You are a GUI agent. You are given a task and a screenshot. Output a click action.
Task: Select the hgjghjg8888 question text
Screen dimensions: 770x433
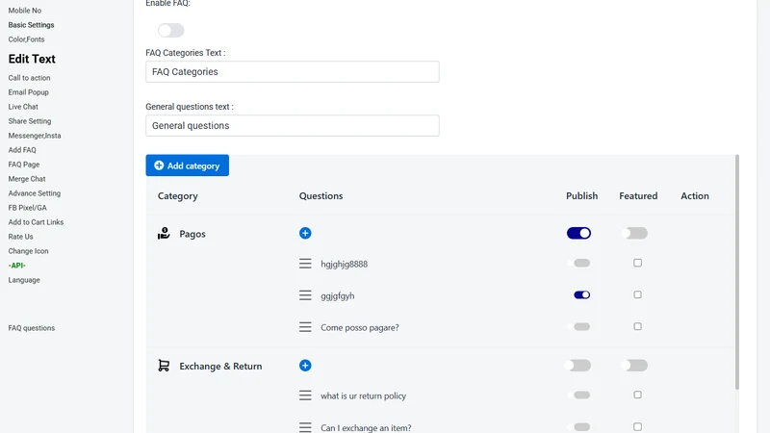(344, 264)
